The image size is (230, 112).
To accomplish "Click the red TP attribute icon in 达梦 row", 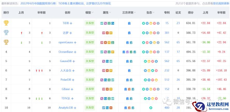I will pos(104,33).
